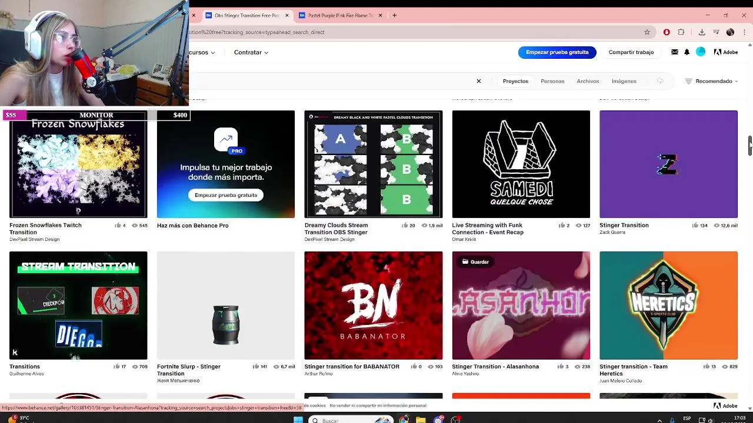Switch to the Pastel Purple Pink Fire Flame tab
Viewport: 753px width, 423px height.
pos(340,15)
